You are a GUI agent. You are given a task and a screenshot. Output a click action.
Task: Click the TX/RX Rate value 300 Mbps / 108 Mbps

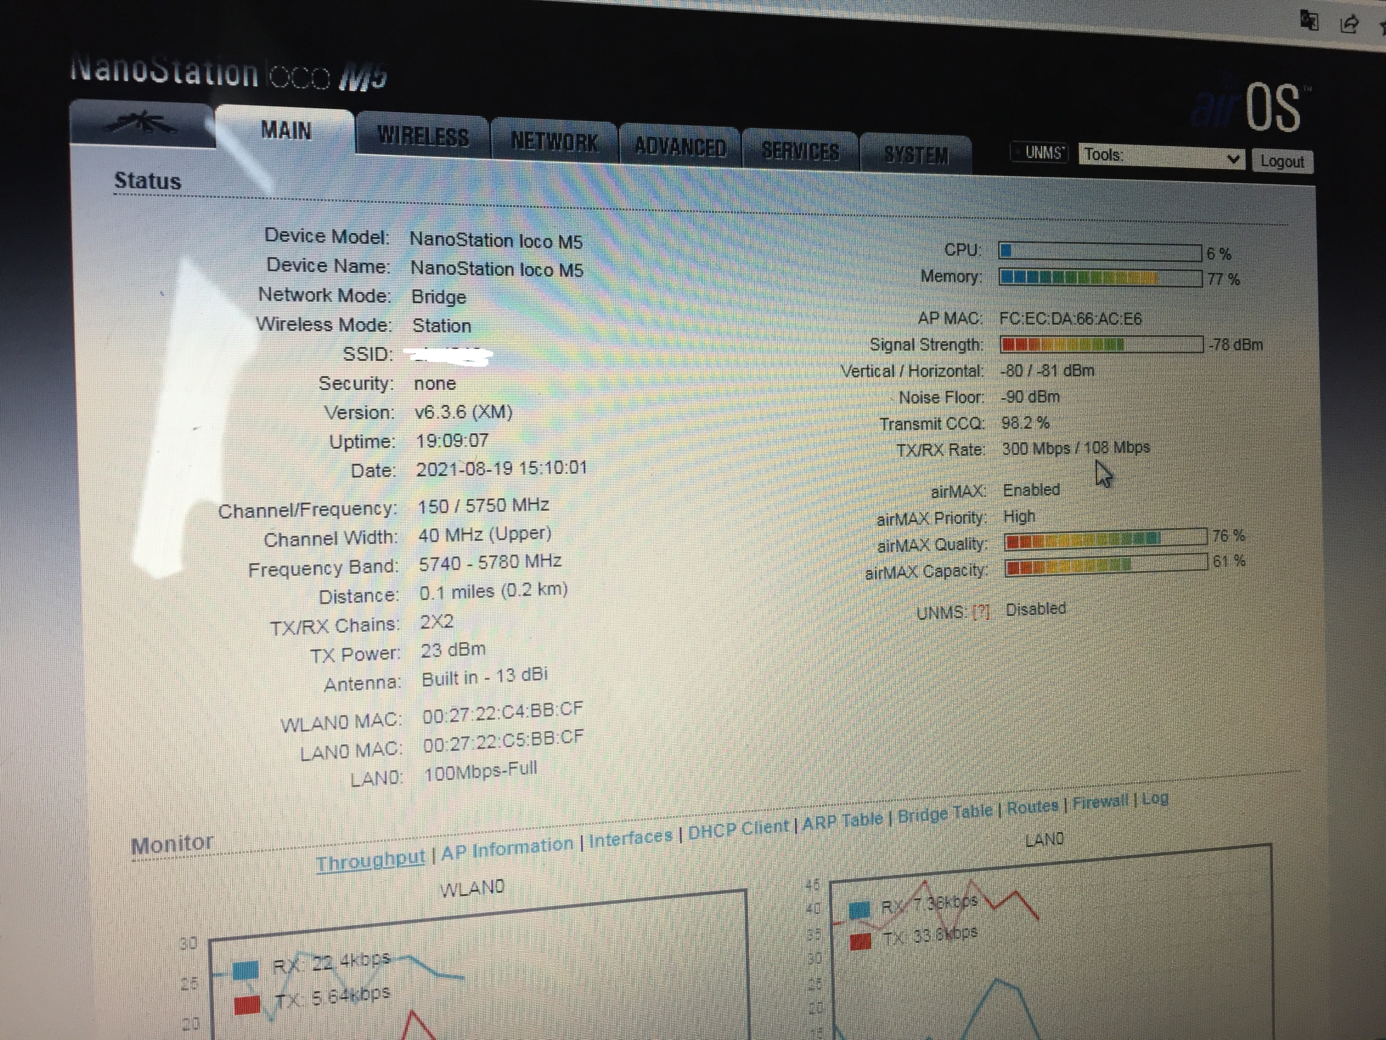(x=1076, y=448)
